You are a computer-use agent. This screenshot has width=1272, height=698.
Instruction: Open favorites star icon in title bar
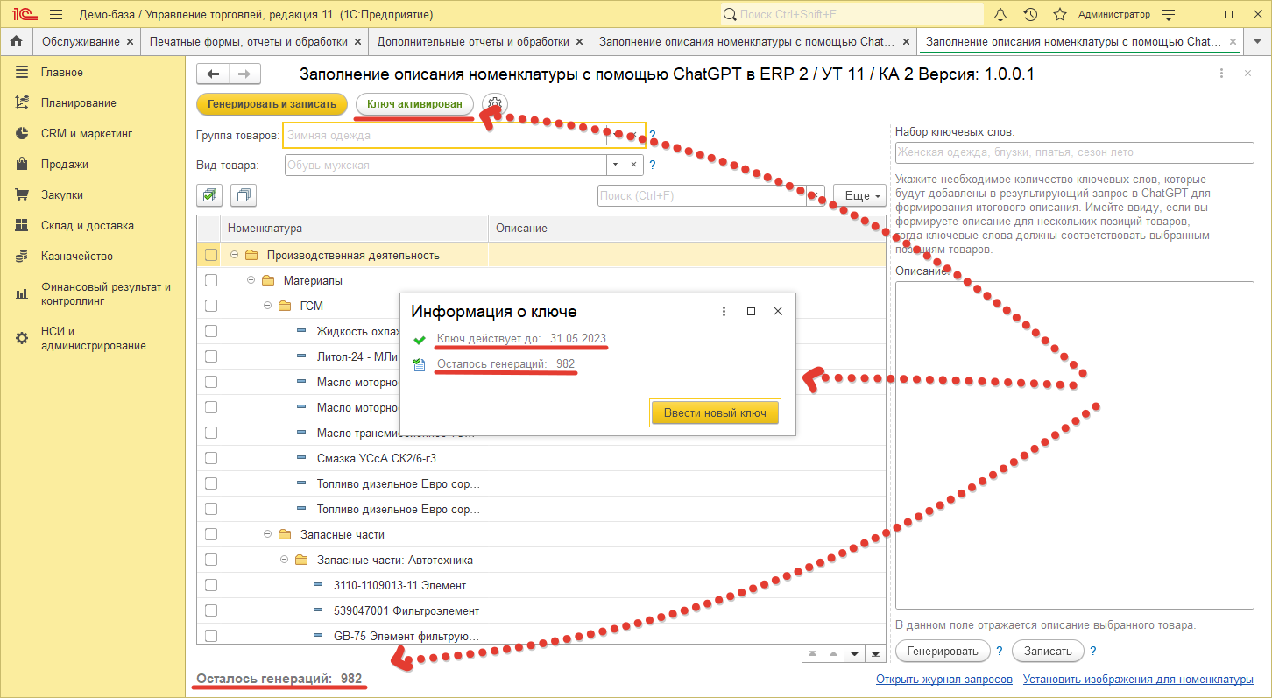(x=1059, y=15)
